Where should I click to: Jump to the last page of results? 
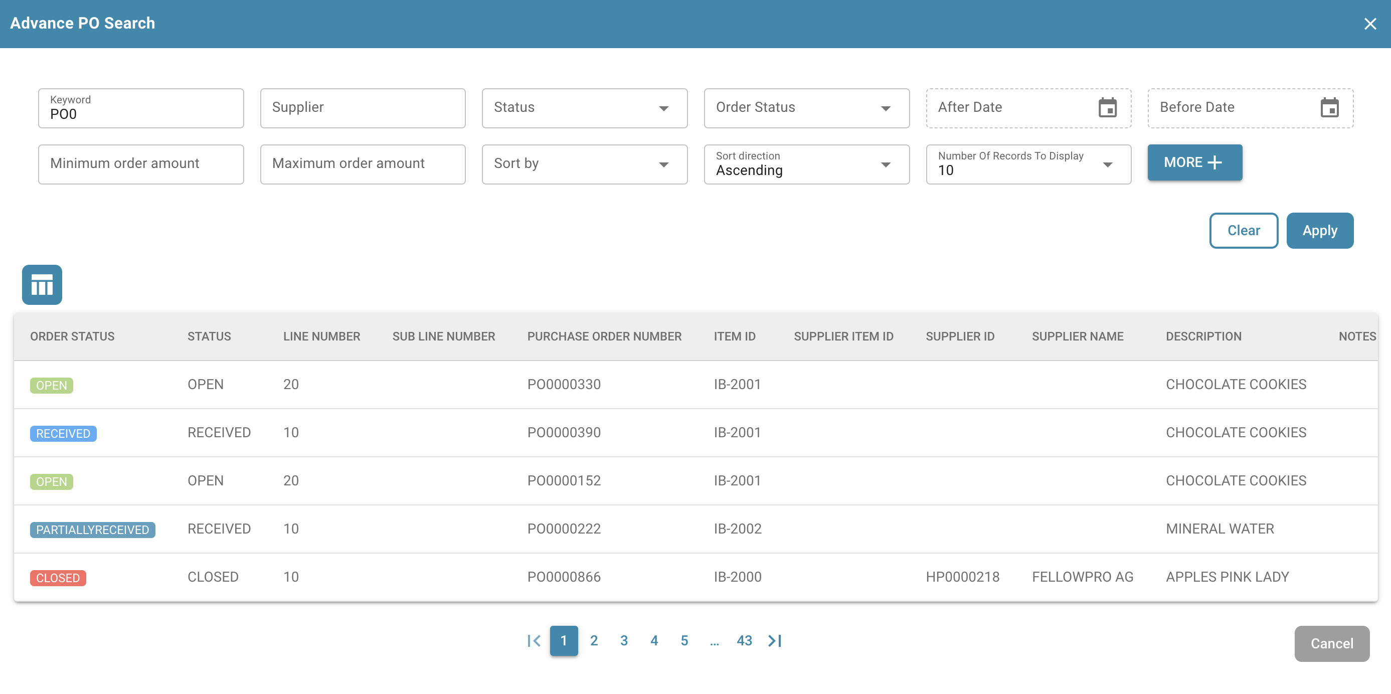tap(774, 640)
